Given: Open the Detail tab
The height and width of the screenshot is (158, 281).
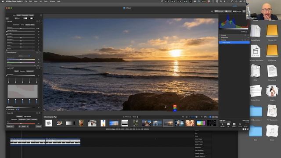Looking at the screenshot, I should click(19, 15).
